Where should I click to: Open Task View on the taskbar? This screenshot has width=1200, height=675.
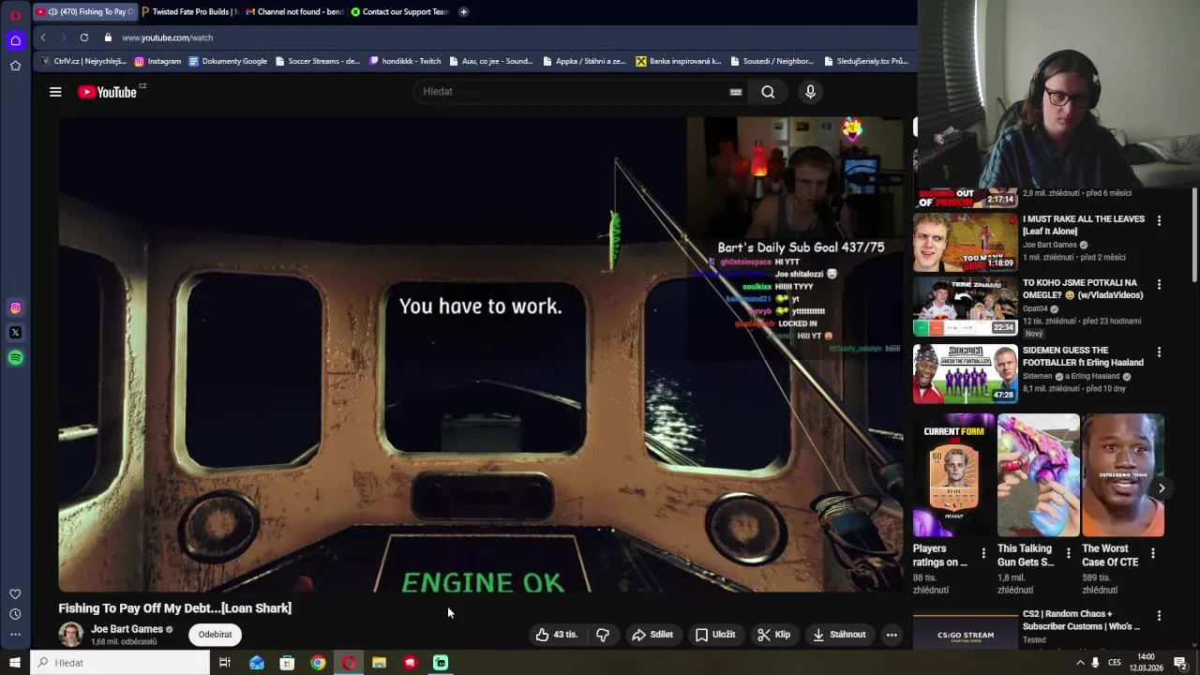tap(225, 663)
